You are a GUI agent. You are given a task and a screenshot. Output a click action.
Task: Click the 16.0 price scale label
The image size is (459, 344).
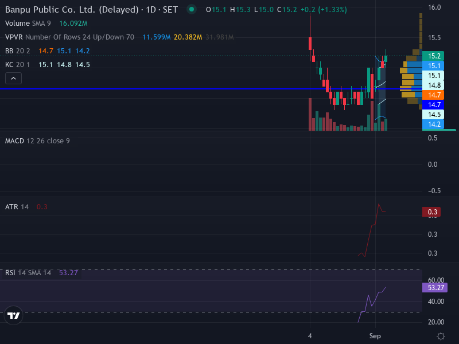click(x=434, y=7)
